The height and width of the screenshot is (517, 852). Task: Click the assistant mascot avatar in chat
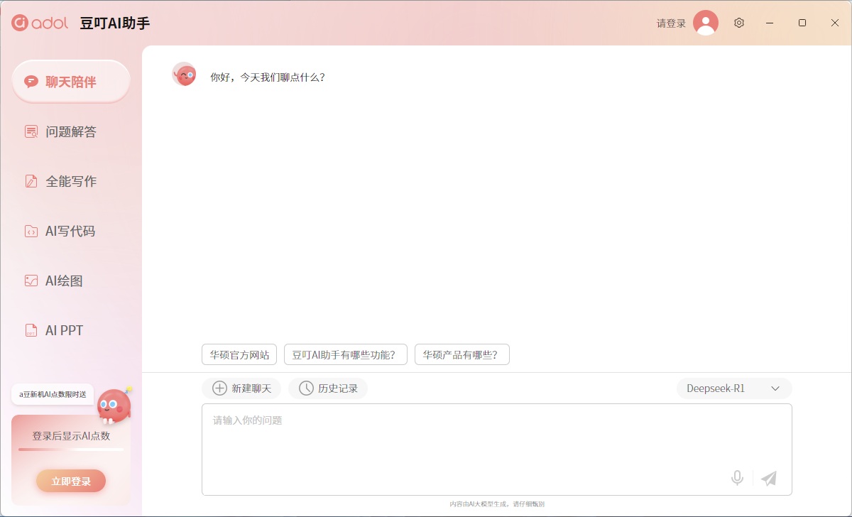[x=184, y=74]
